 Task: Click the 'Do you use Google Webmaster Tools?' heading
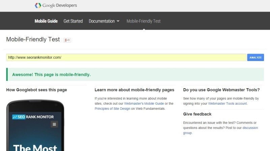[221, 90]
